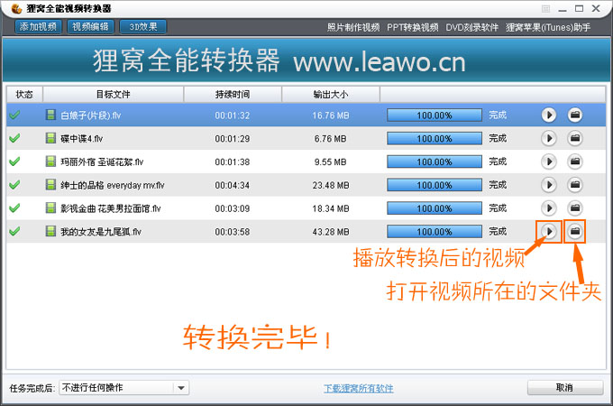Open the 视频编辑 editor
This screenshot has width=613, height=406.
coord(90,26)
